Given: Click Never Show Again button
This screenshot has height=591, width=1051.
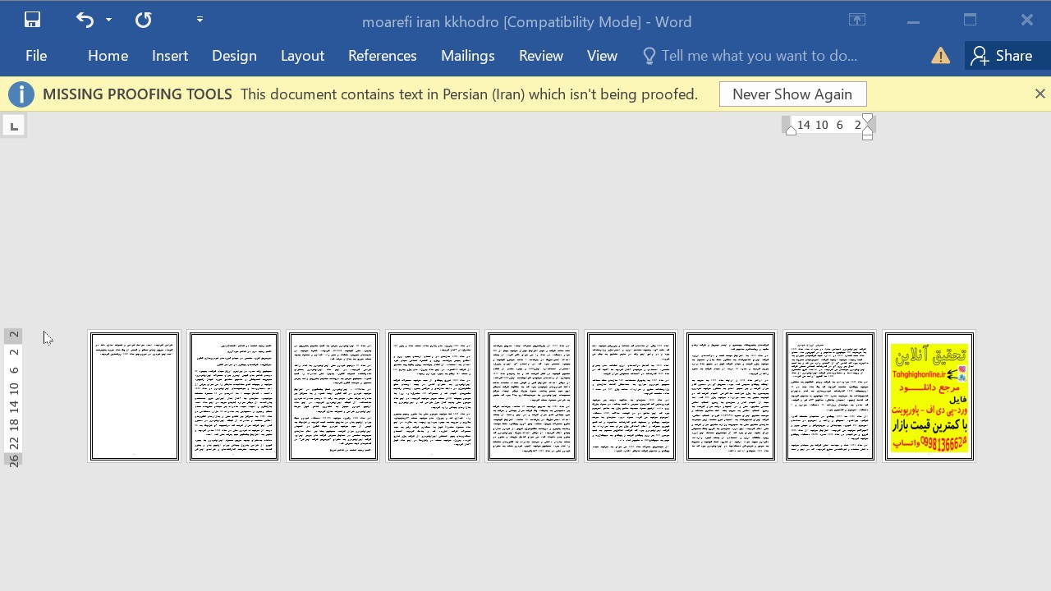Looking at the screenshot, I should click(x=792, y=94).
